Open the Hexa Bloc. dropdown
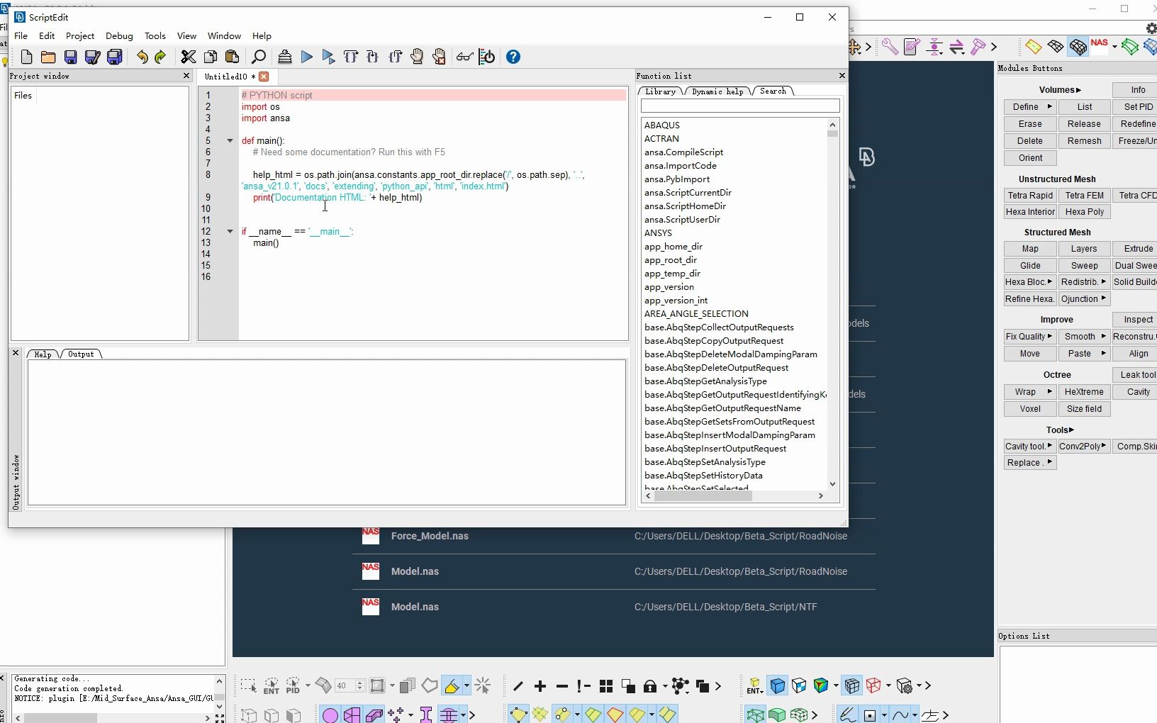 click(x=1030, y=282)
